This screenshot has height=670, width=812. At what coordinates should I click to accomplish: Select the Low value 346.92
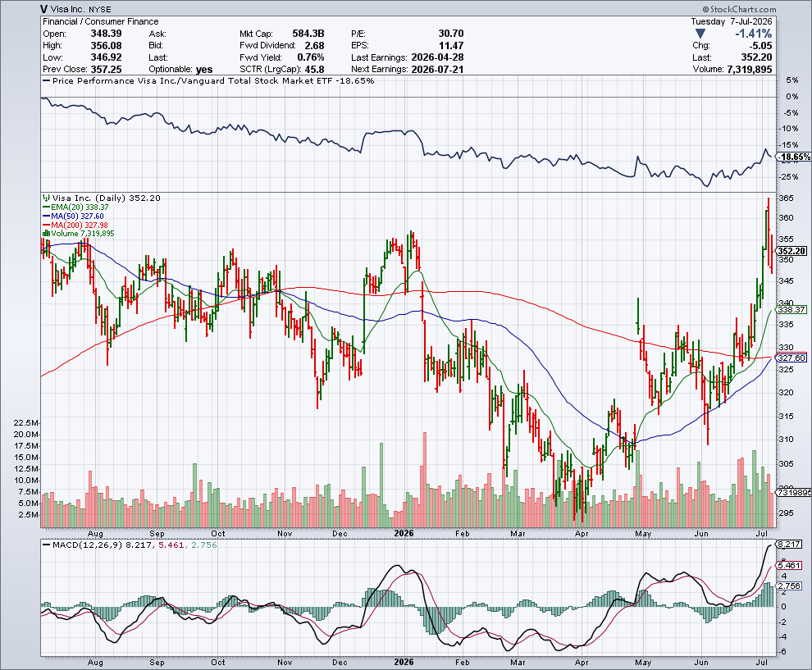106,57
